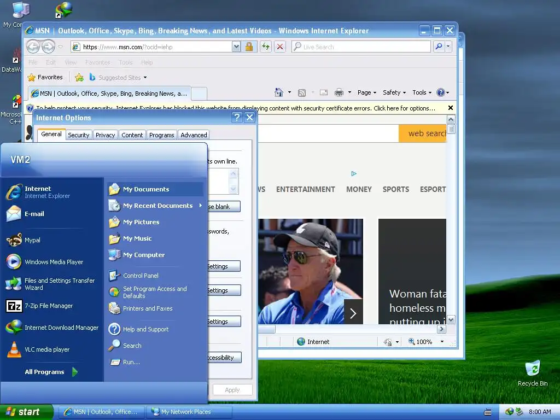Click the Print printer icon

[x=339, y=92]
